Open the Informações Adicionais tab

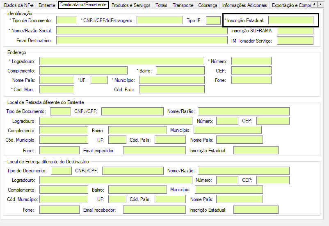pyautogui.click(x=244, y=5)
